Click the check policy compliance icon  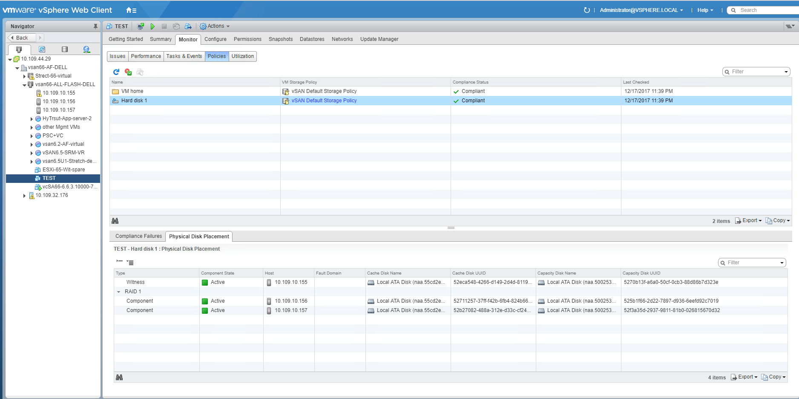[x=128, y=72]
